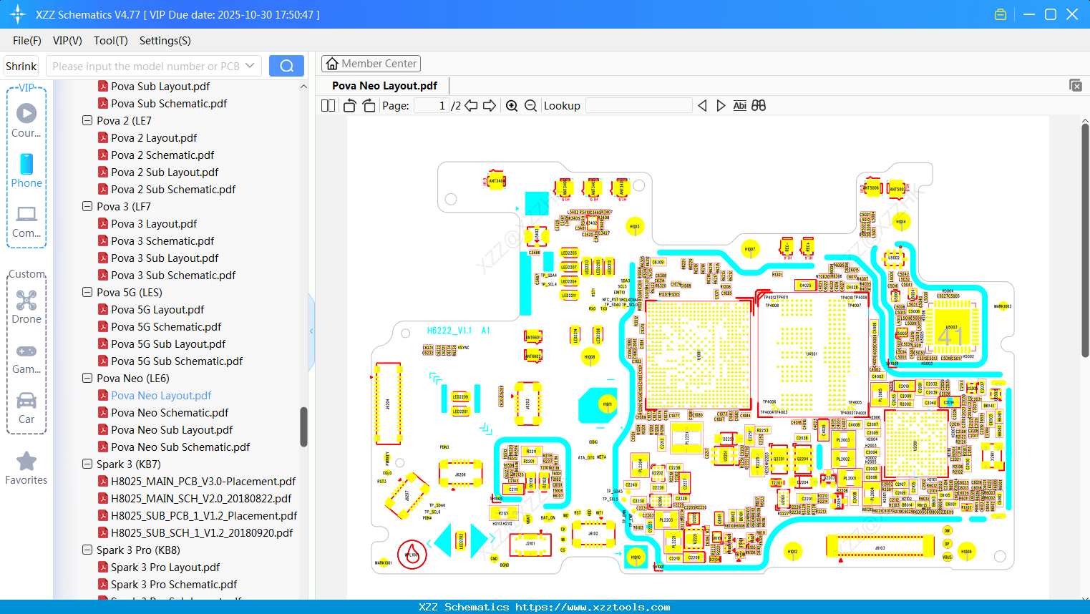1090x614 pixels.
Task: Open the Courses category in the VIP sidebar
Action: tap(26, 120)
